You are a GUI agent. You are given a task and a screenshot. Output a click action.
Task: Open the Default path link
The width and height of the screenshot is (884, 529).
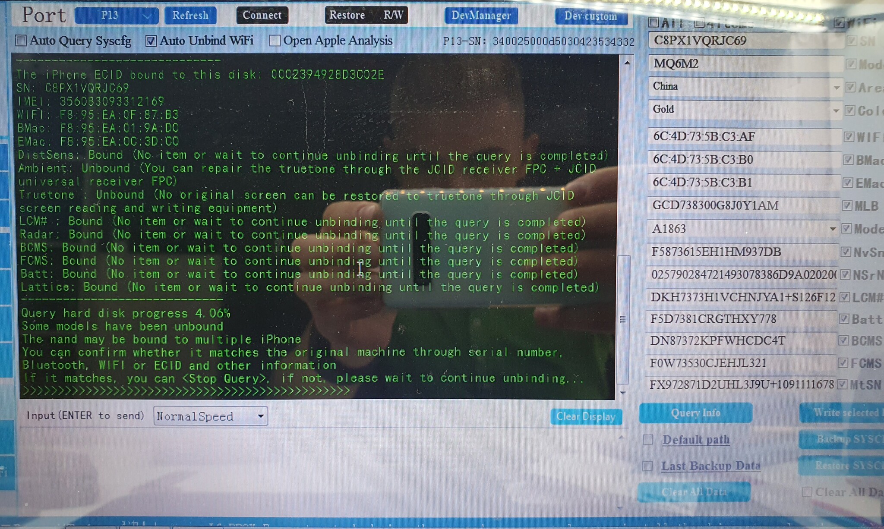[x=696, y=440]
